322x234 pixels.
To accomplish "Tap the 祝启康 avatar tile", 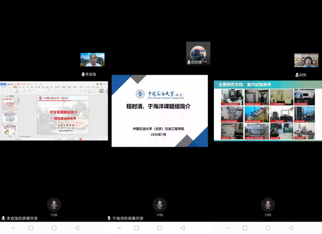I will click(198, 53).
